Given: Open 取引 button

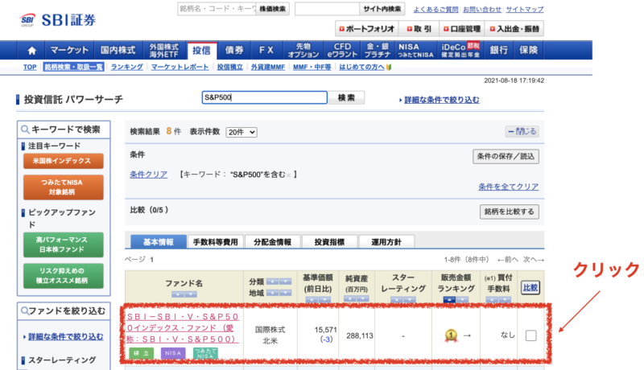Looking at the screenshot, I should tap(419, 29).
